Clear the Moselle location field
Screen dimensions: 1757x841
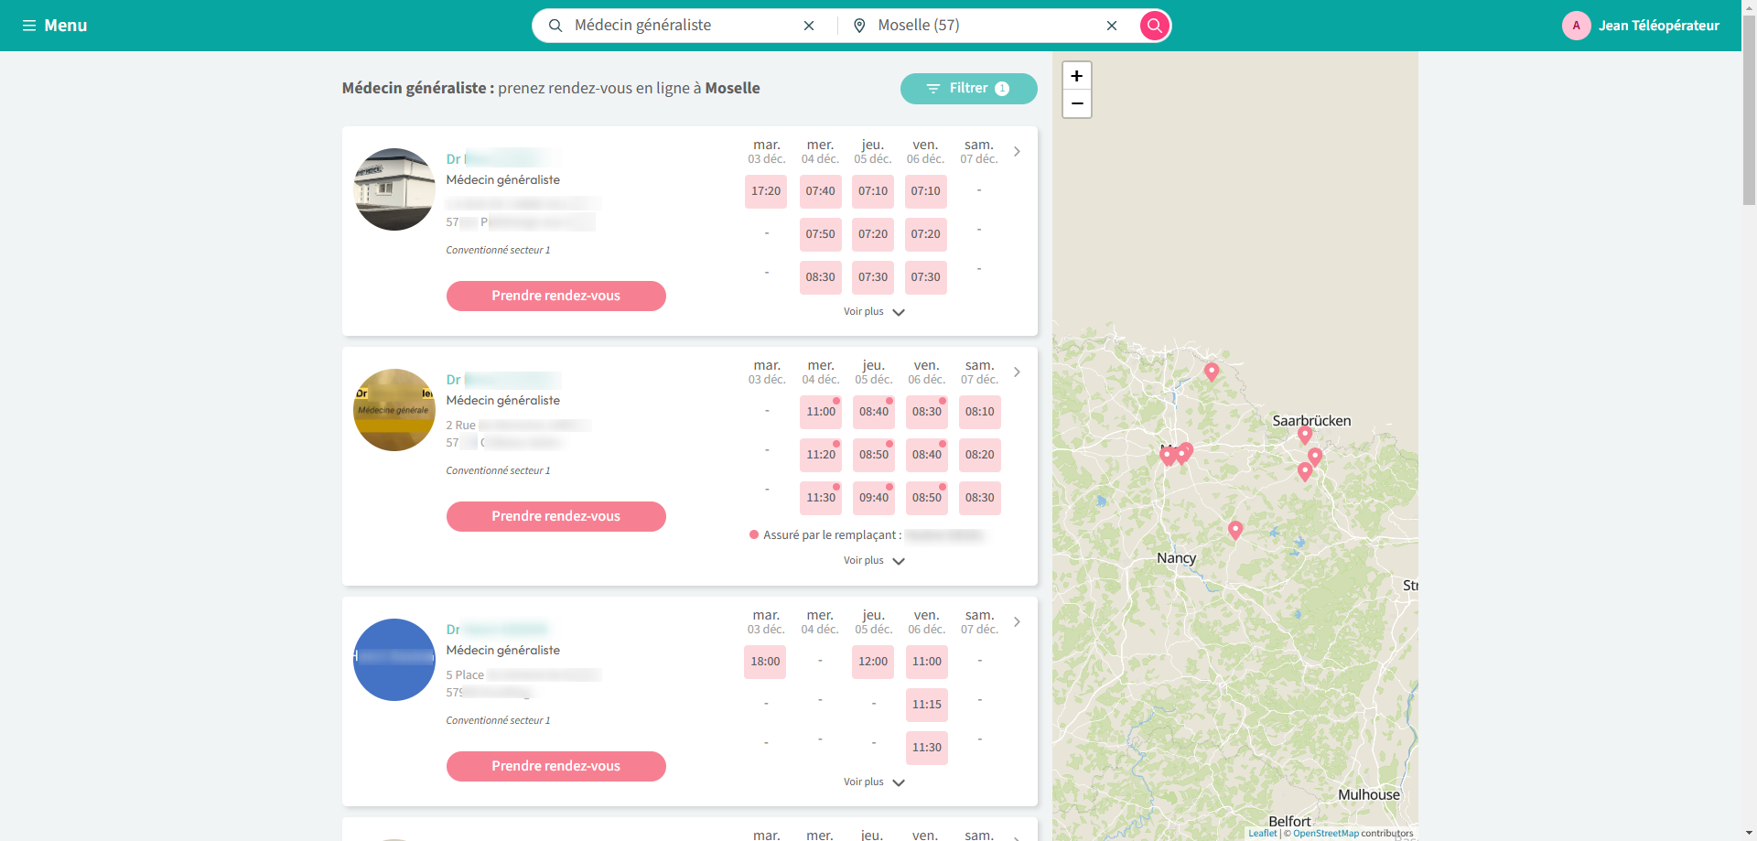[1112, 26]
